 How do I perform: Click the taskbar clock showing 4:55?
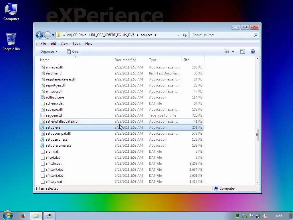[x=279, y=216]
